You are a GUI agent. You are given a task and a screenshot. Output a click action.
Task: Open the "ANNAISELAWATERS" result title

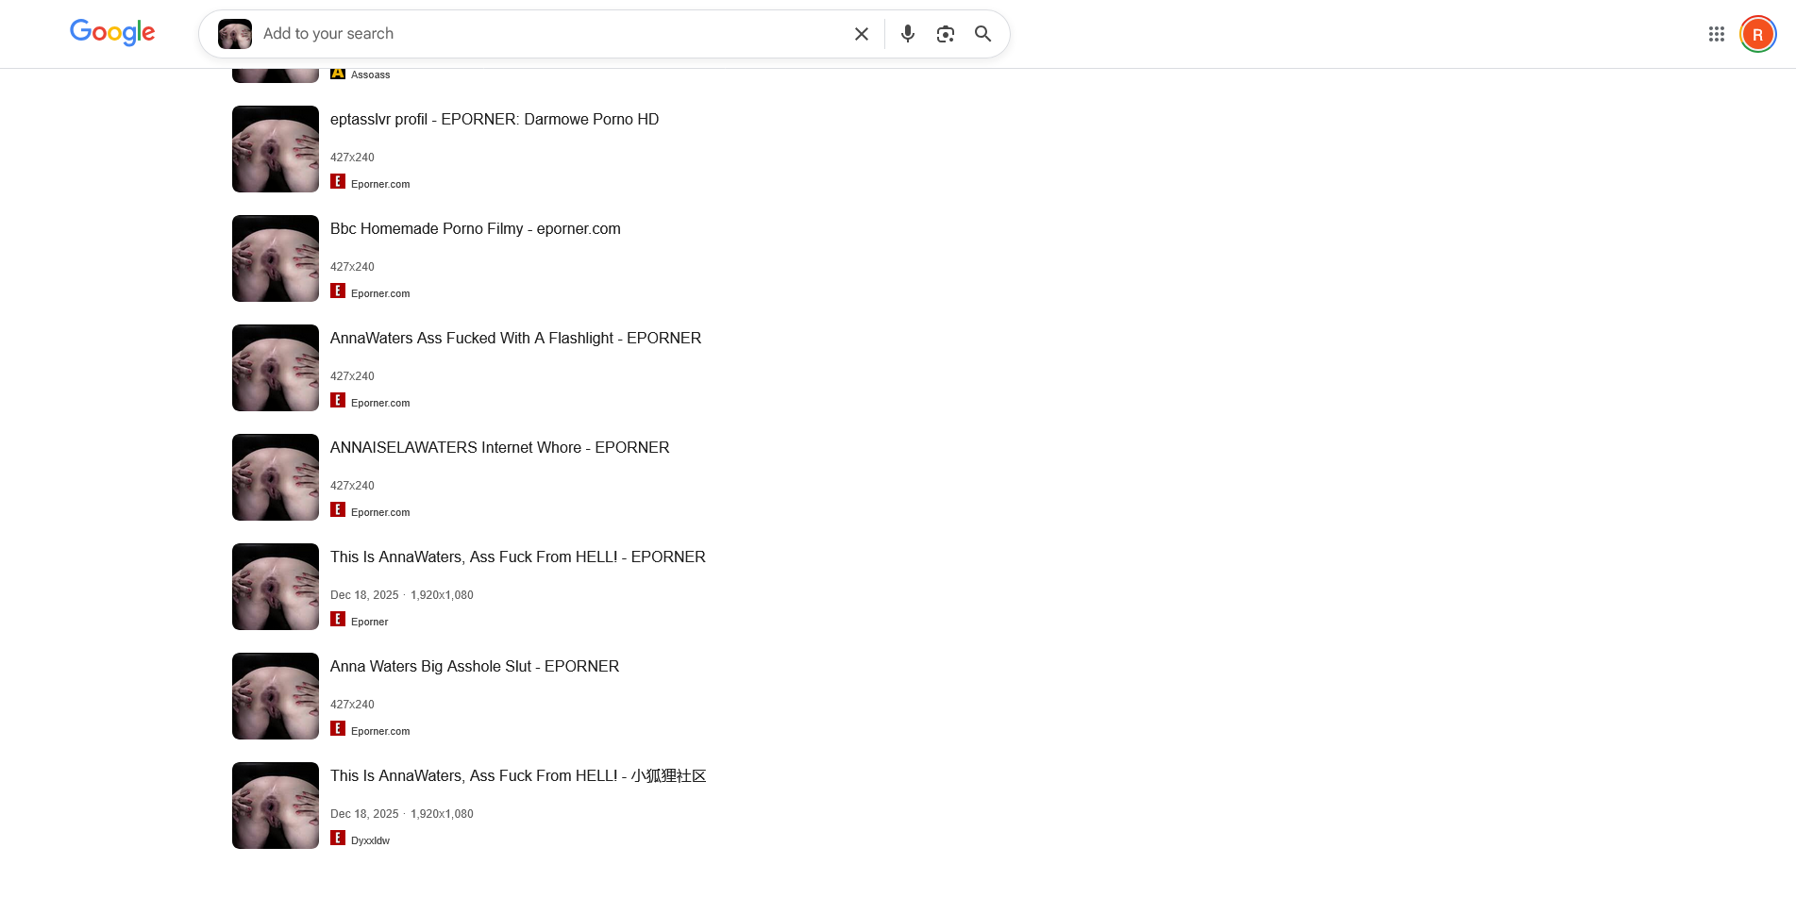499,448
